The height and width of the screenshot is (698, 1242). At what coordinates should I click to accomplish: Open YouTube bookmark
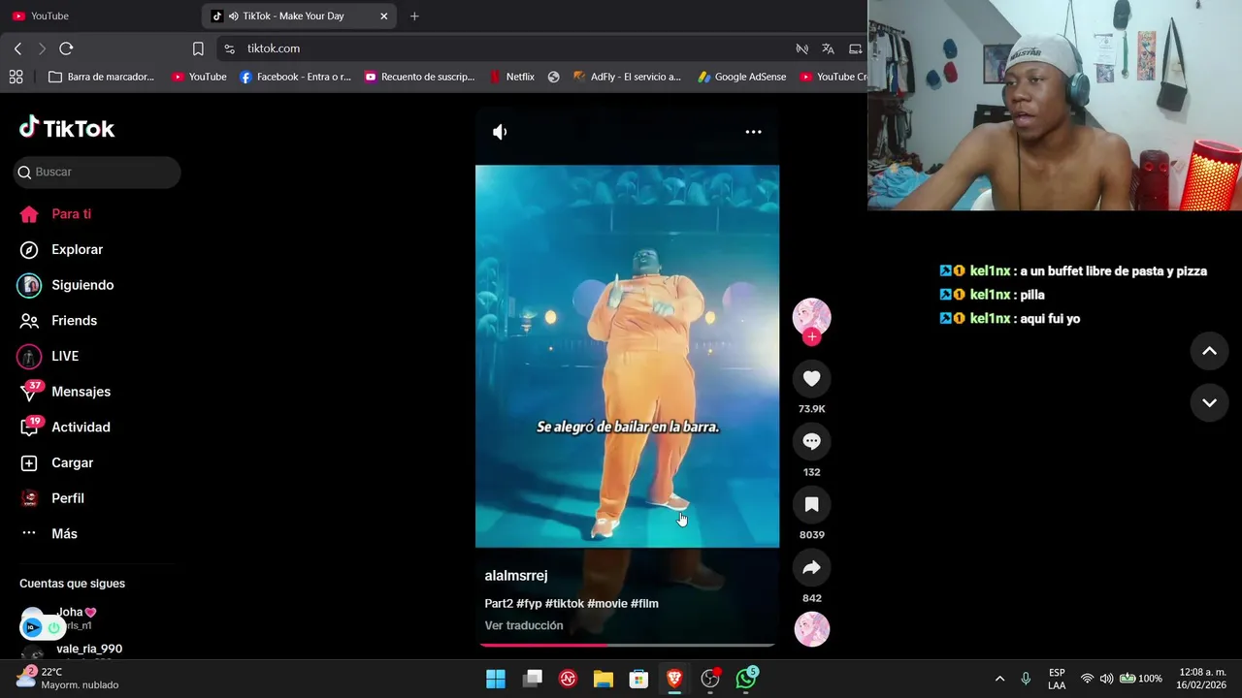[199, 77]
